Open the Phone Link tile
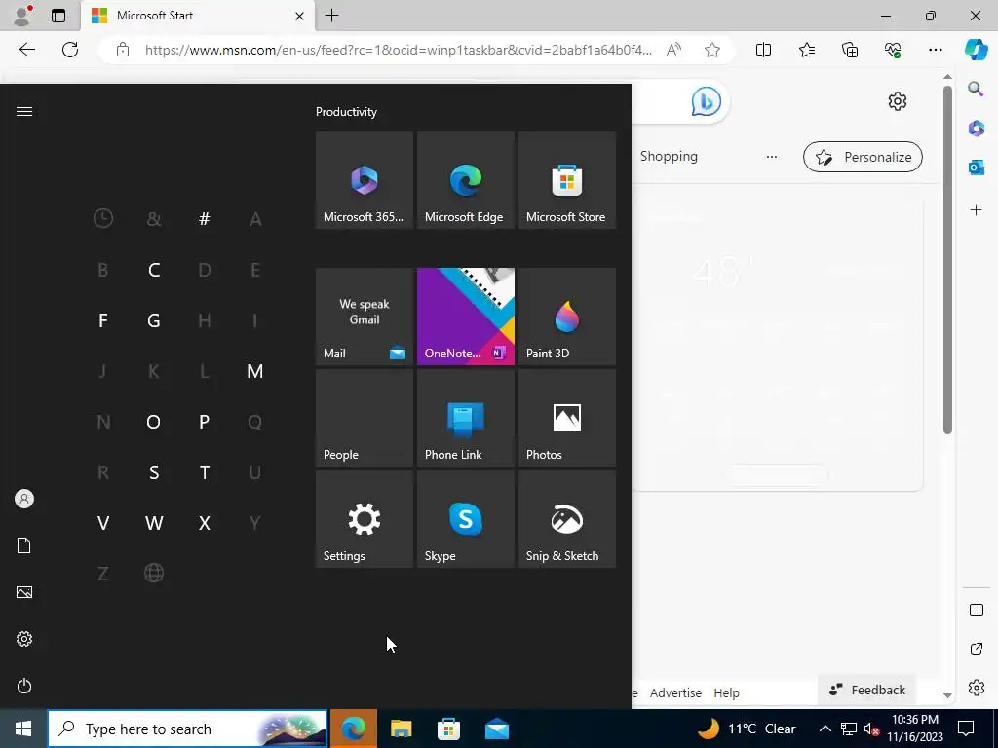The height and width of the screenshot is (748, 998). [x=465, y=418]
